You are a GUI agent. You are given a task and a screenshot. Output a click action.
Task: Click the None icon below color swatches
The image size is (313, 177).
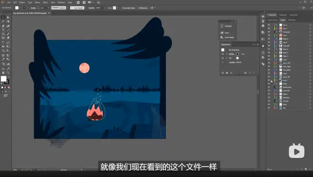point(9,88)
